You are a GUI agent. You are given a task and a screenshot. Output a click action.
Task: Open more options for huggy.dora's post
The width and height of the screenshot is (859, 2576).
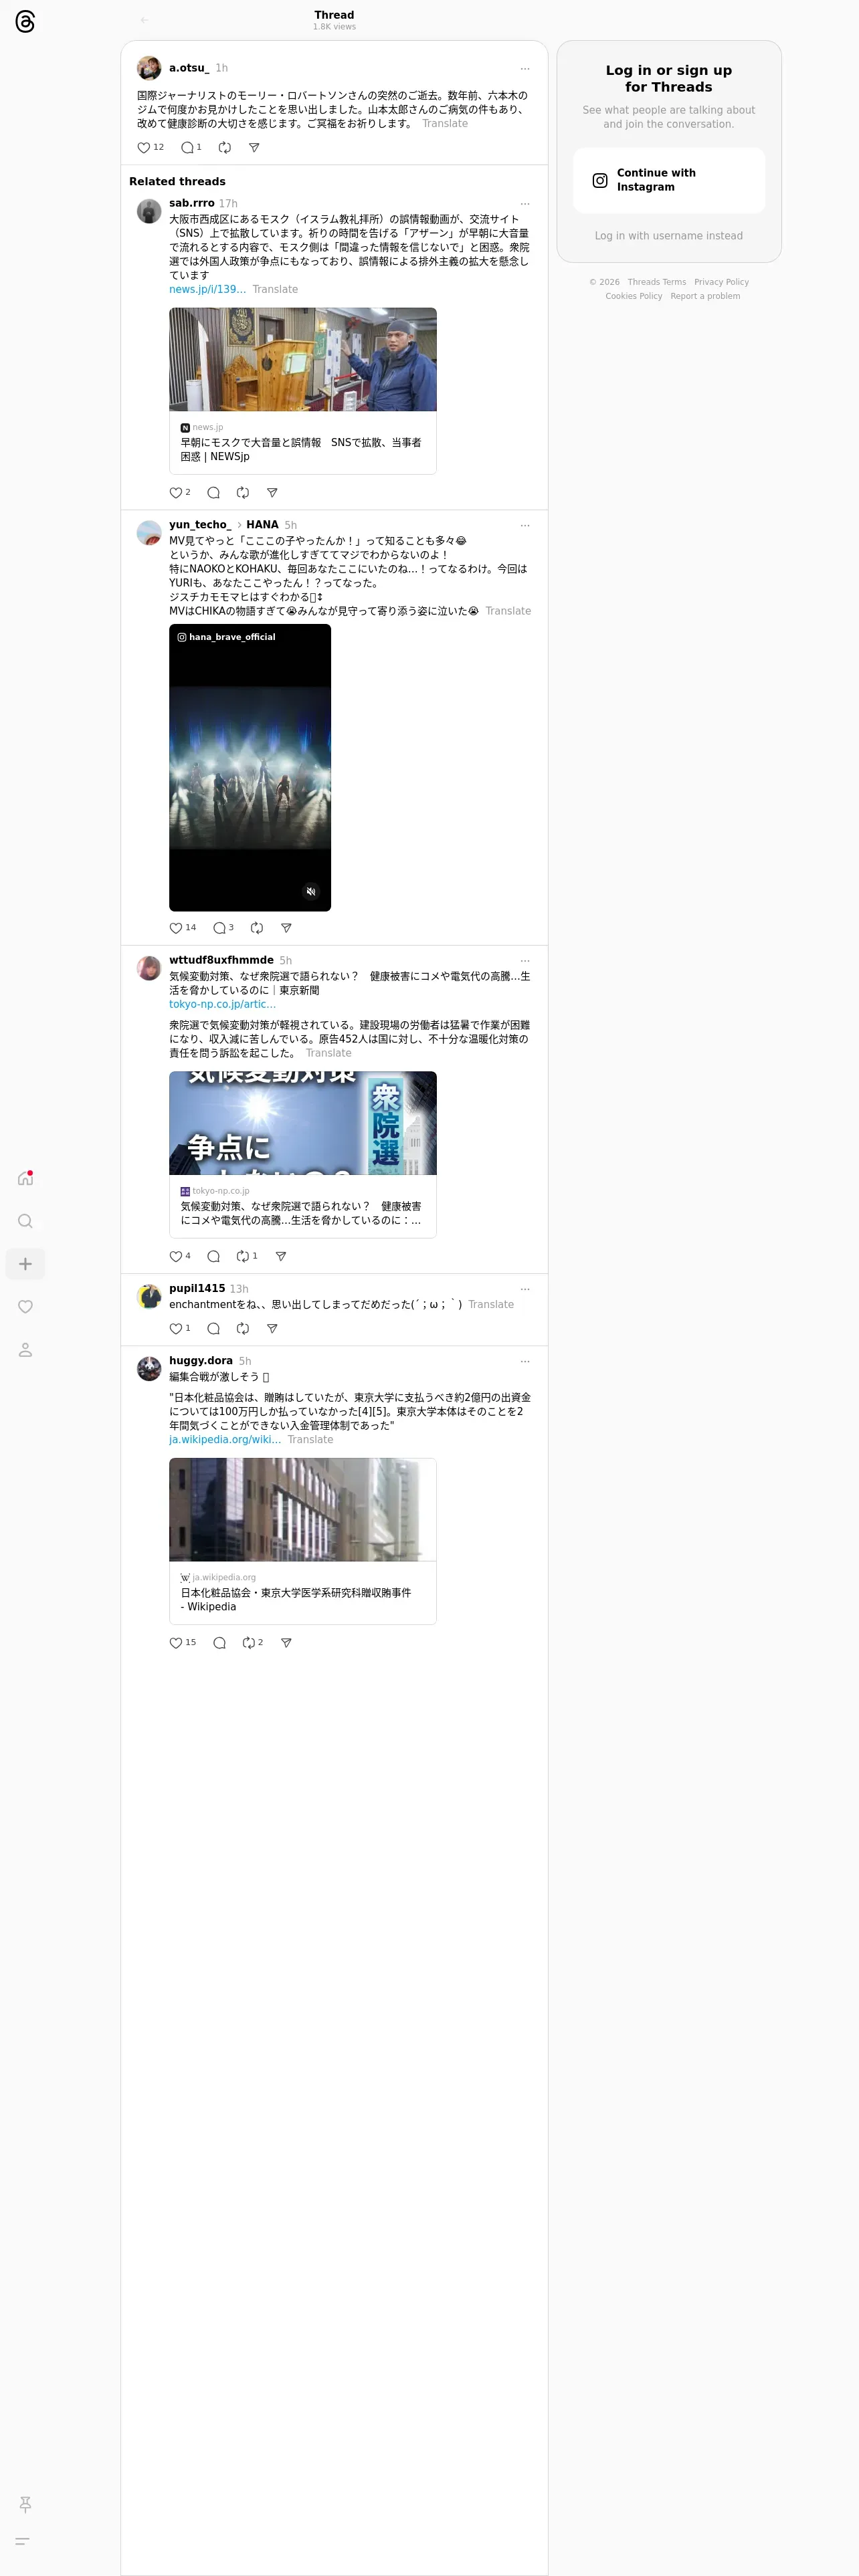tap(525, 1361)
